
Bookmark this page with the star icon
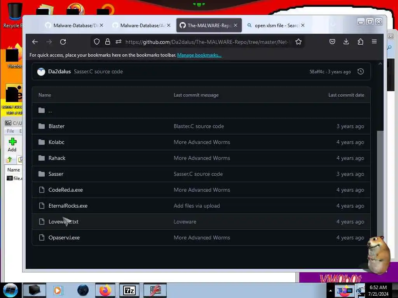click(298, 42)
